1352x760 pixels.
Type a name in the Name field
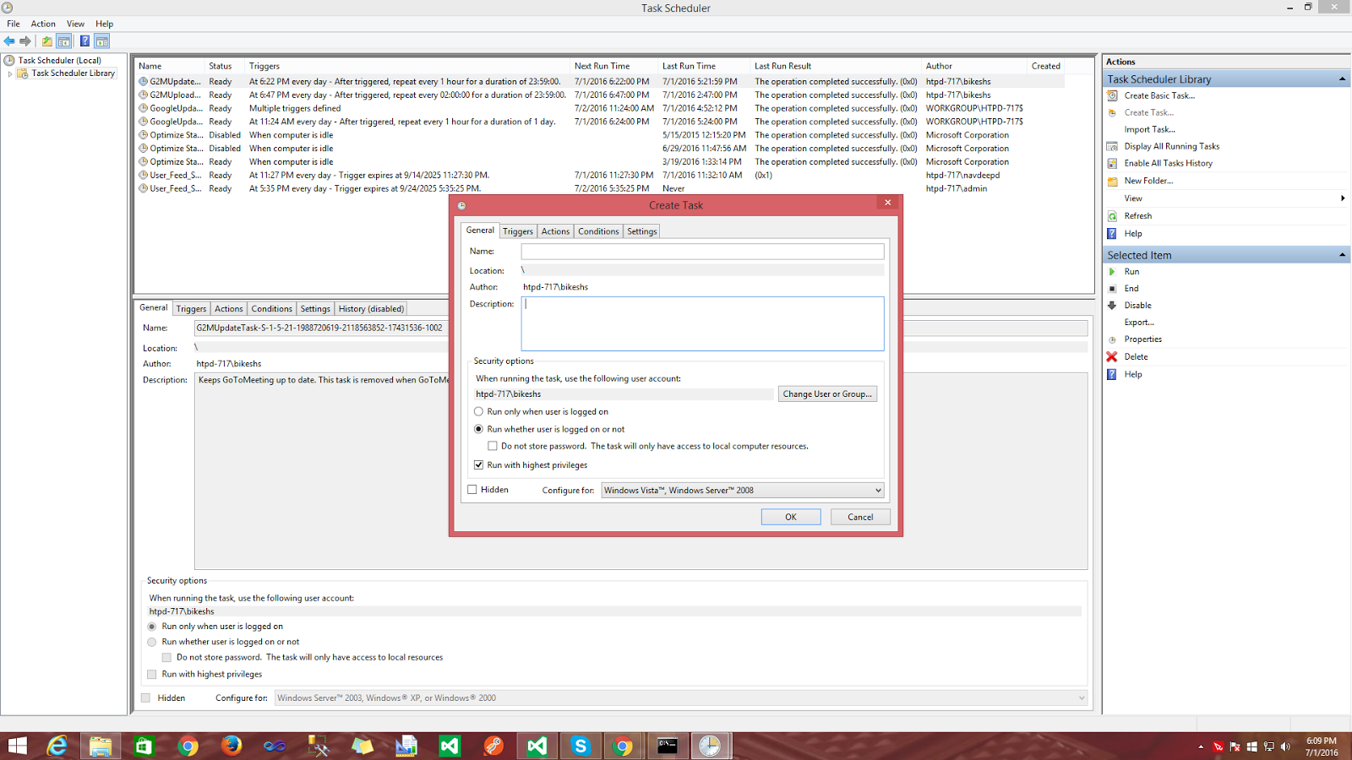[701, 251]
